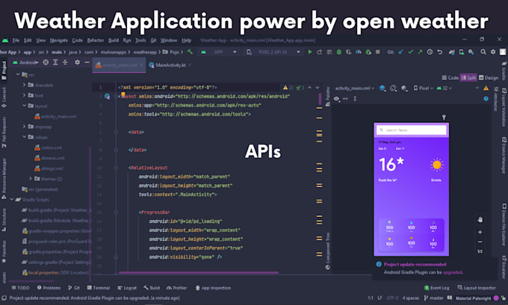Image resolution: width=508 pixels, height=305 pixels.
Task: Switch editor to Design view
Action: point(489,78)
